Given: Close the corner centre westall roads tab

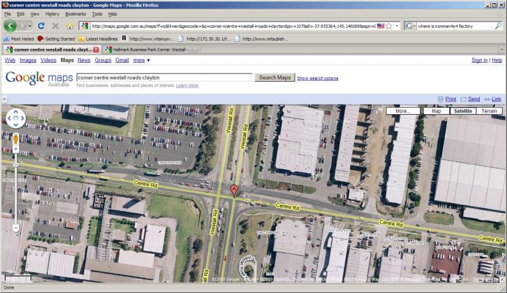Looking at the screenshot, I should pyautogui.click(x=96, y=49).
